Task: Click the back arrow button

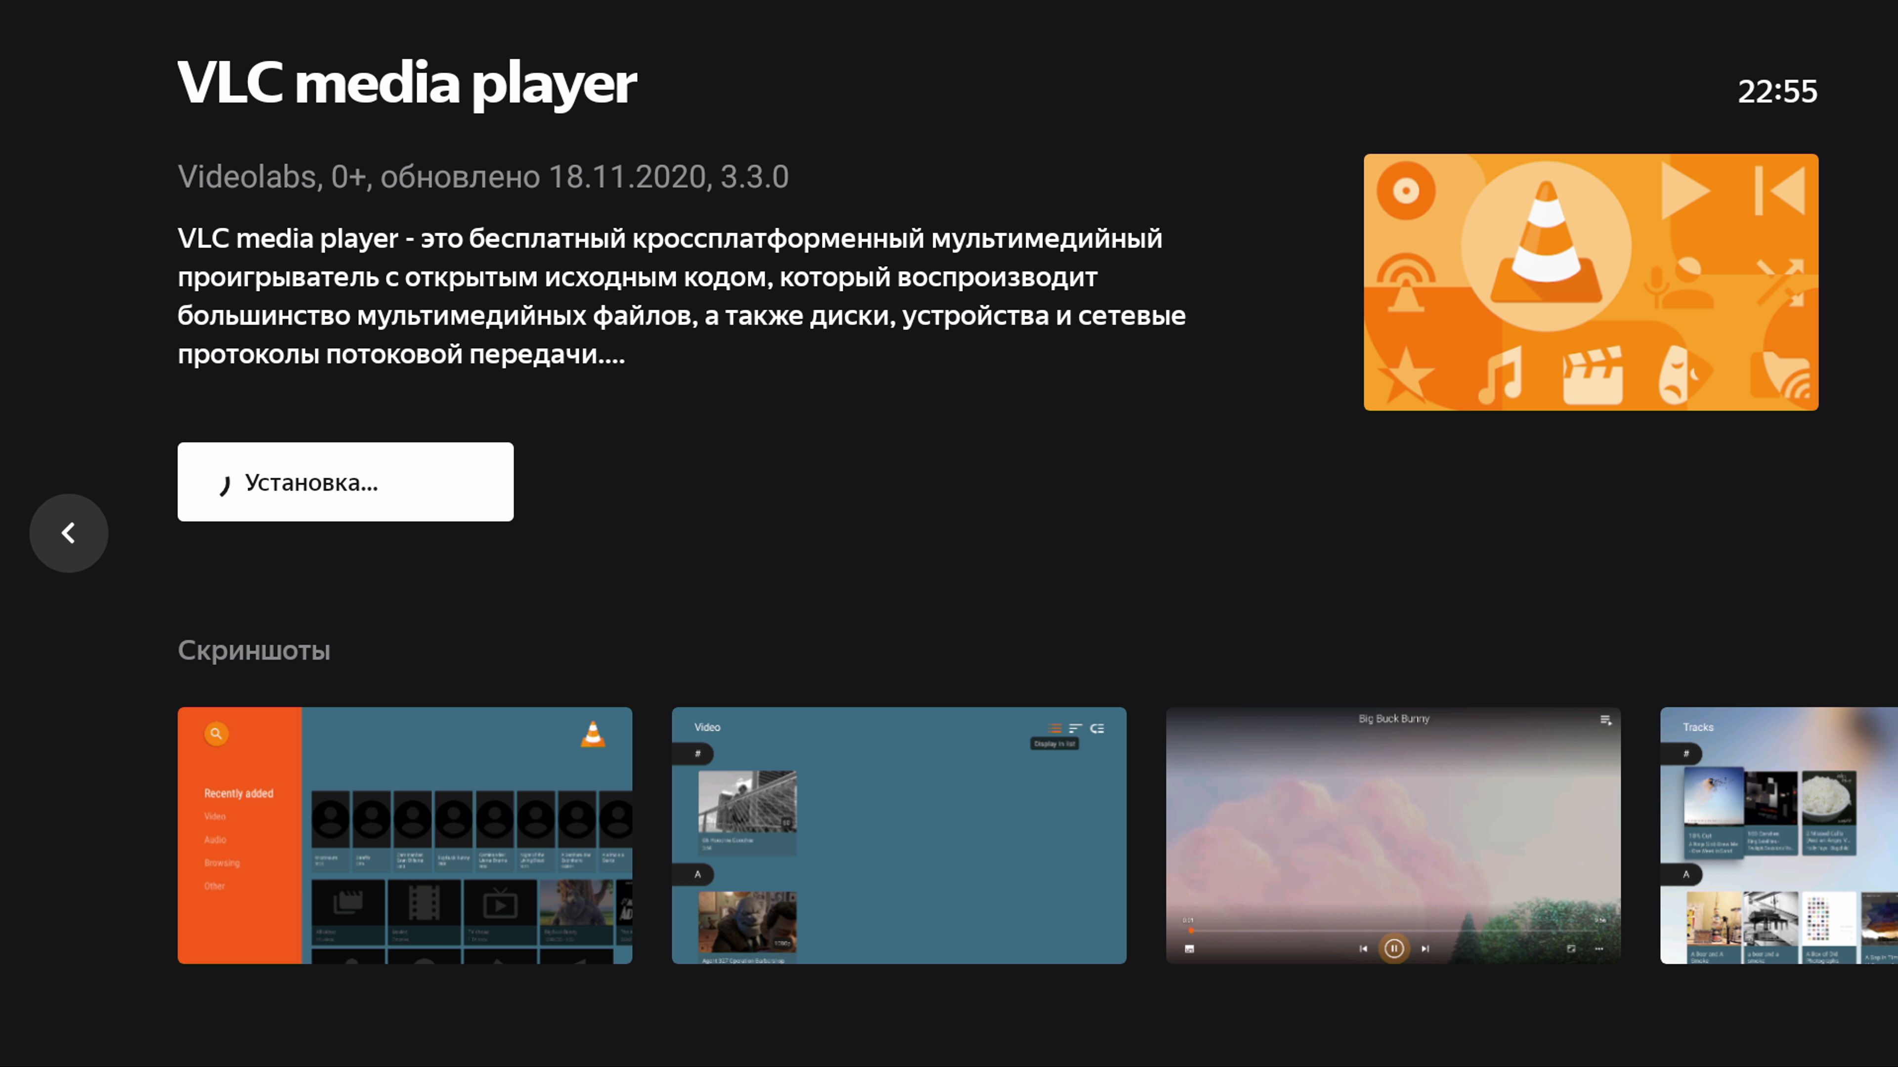Action: [x=69, y=533]
